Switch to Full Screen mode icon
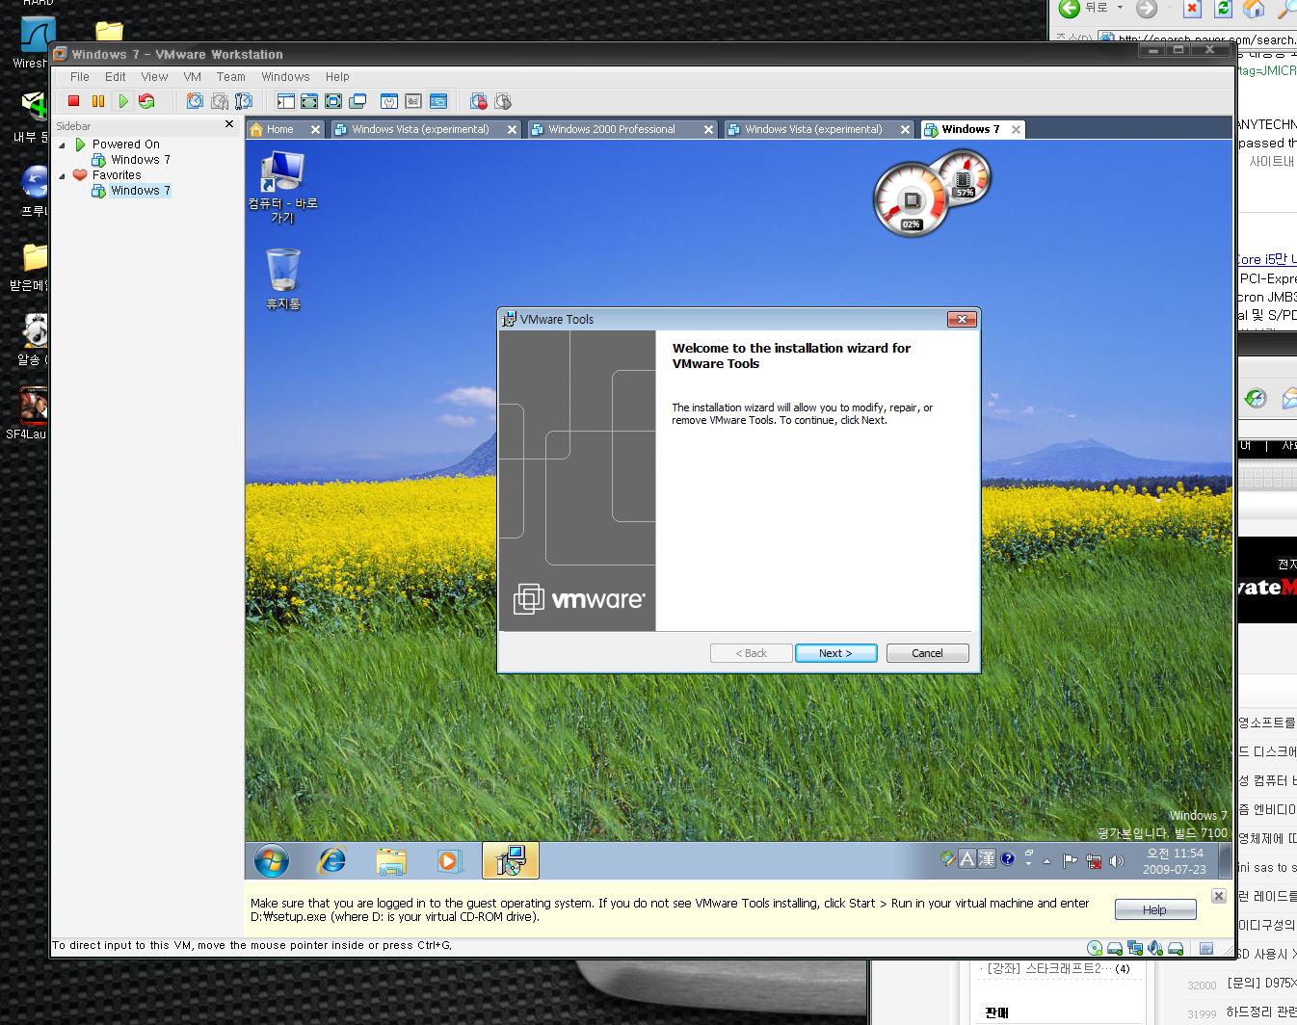 pyautogui.click(x=333, y=101)
